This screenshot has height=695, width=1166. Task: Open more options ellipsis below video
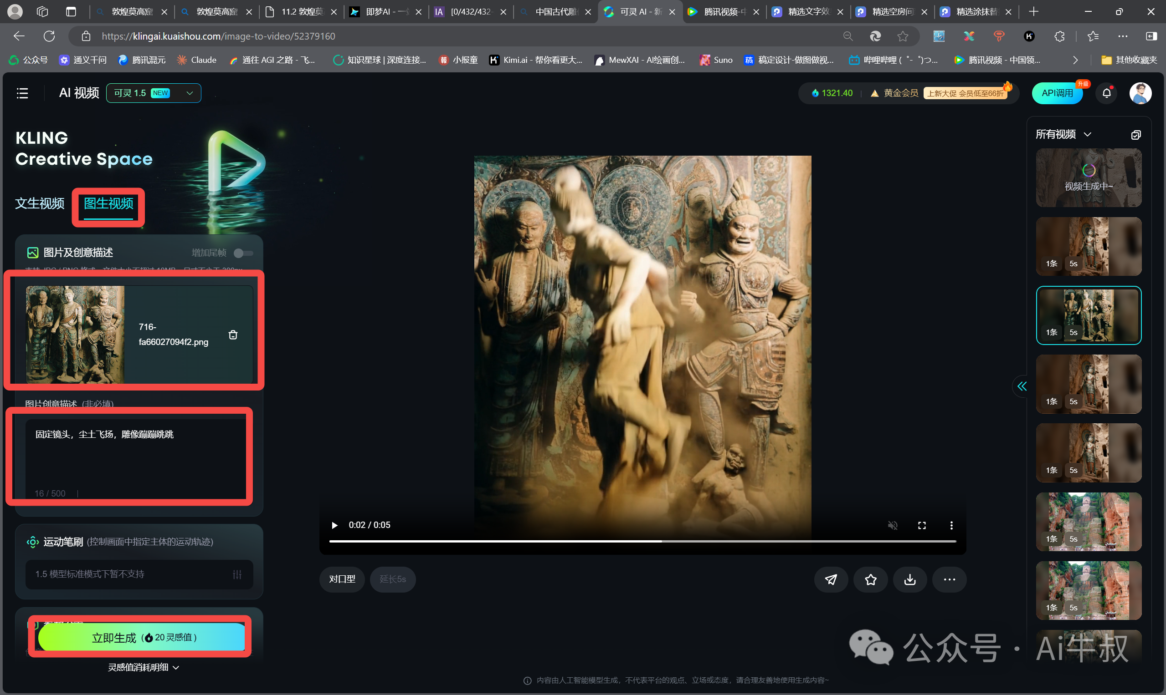pos(949,579)
